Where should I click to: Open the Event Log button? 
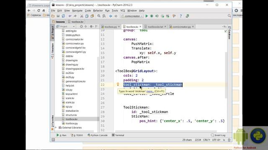[218, 135]
